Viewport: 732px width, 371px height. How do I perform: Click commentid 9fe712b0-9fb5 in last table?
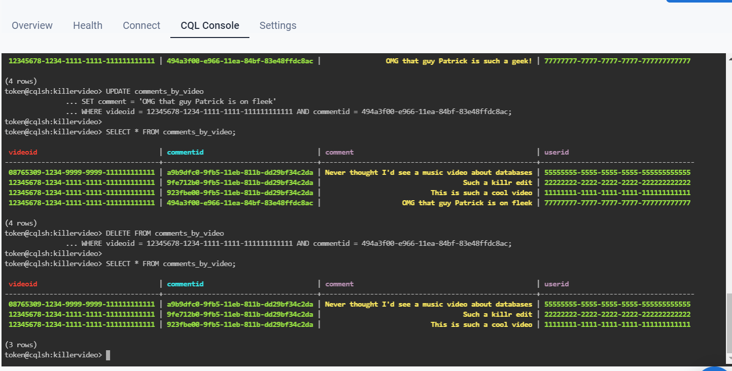[x=240, y=314]
